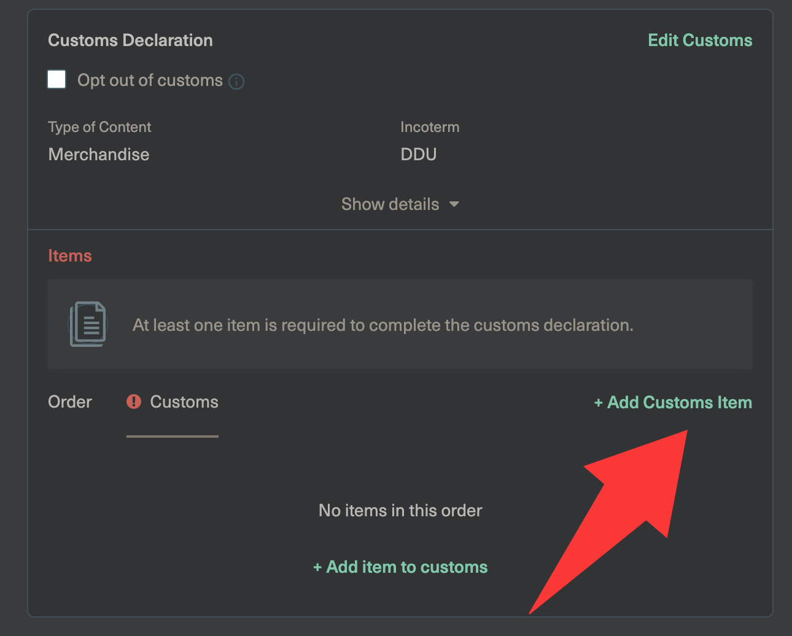The image size is (792, 636).
Task: Click the Incoterm label
Action: point(430,127)
